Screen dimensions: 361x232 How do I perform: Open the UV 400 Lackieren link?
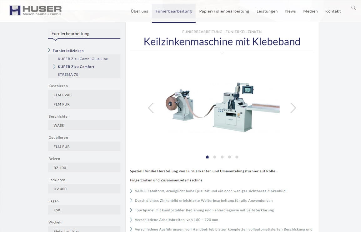tap(60, 189)
